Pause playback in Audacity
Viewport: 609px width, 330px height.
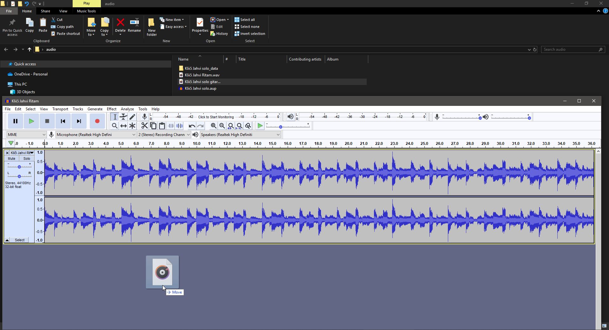tap(15, 121)
